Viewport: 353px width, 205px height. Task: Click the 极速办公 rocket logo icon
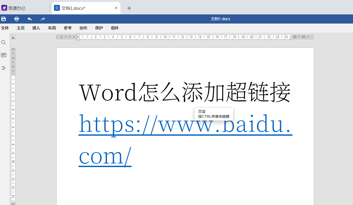(x=4, y=8)
